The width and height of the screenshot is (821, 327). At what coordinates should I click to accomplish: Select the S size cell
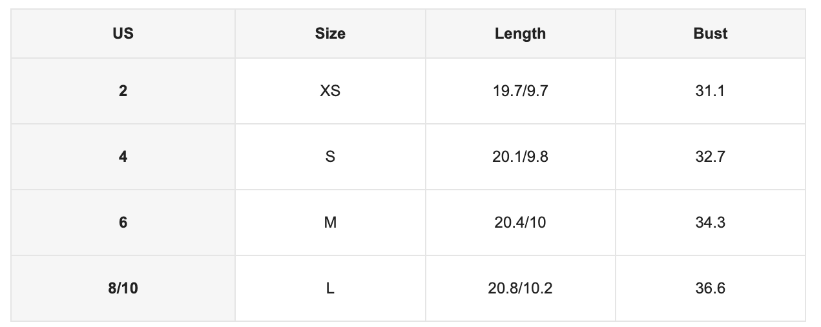tap(330, 157)
